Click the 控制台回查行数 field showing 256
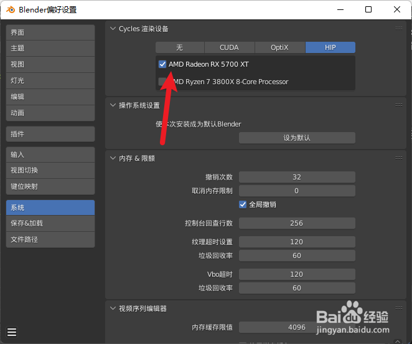 [x=297, y=223]
